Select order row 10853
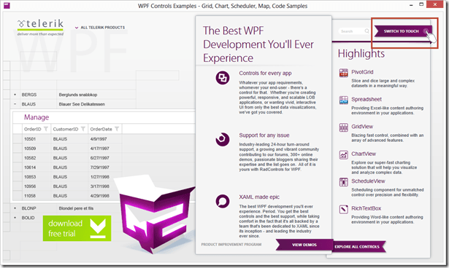 pyautogui.click(x=67, y=177)
